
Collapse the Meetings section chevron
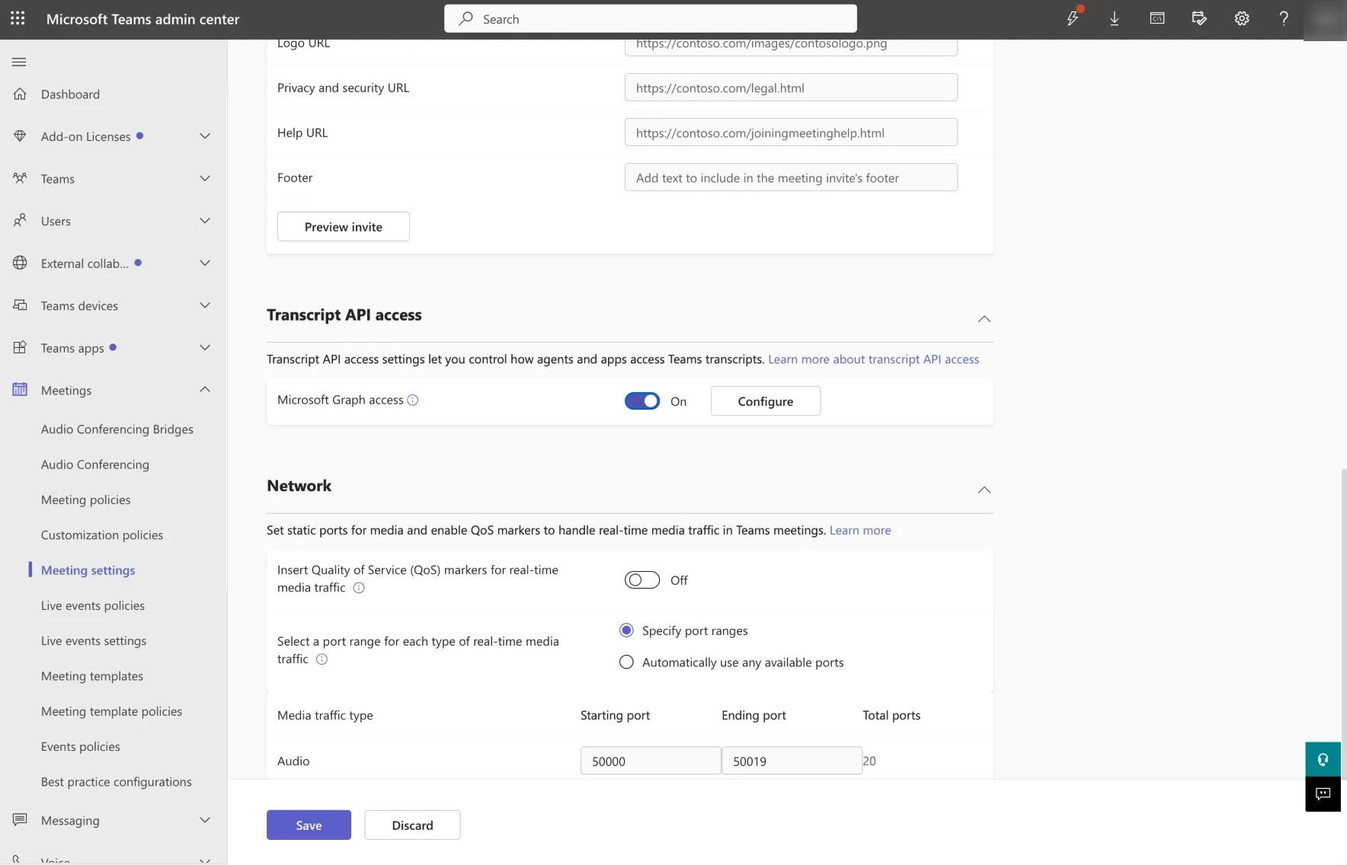point(205,389)
